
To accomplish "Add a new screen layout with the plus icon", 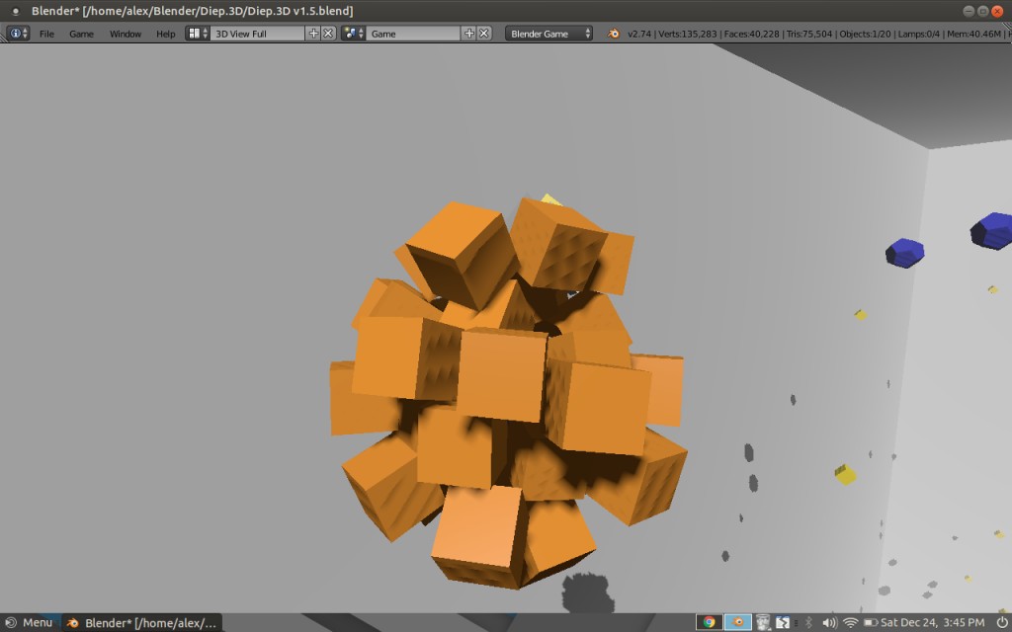I will pos(313,33).
